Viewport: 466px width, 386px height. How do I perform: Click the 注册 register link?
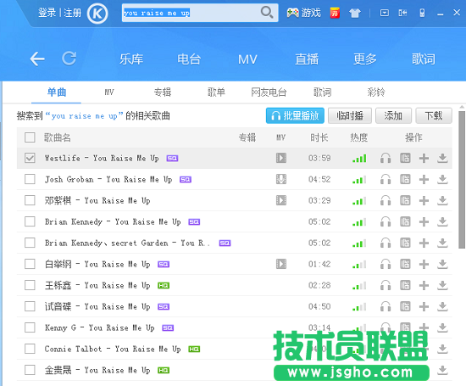click(x=73, y=13)
